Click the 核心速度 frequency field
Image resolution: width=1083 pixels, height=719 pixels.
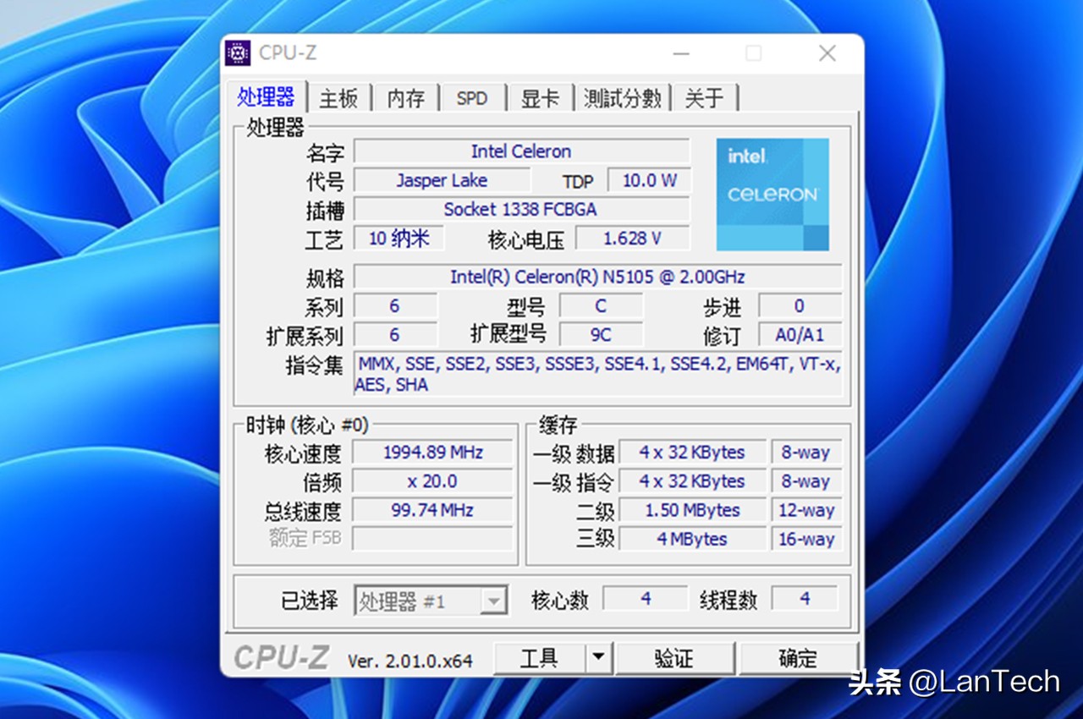432,453
